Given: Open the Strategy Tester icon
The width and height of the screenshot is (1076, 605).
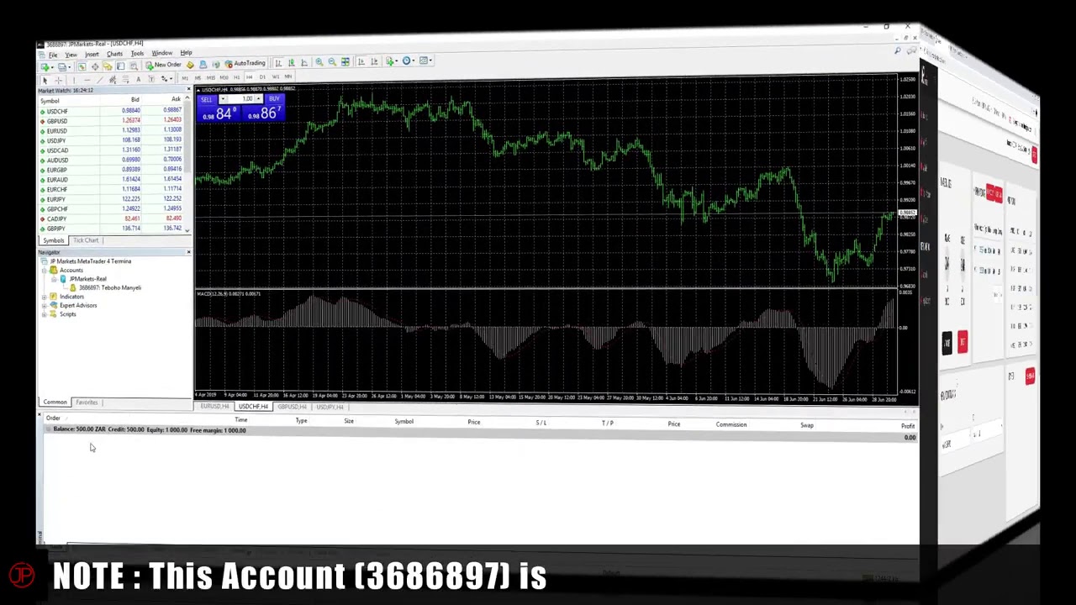Looking at the screenshot, I should pos(134,66).
